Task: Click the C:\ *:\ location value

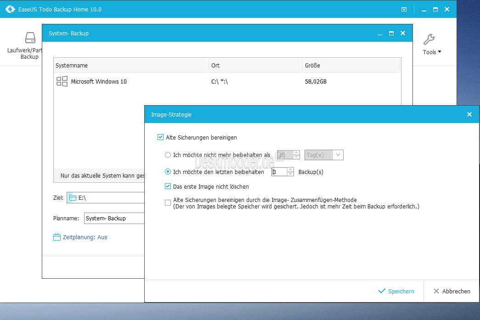Action: 220,81
